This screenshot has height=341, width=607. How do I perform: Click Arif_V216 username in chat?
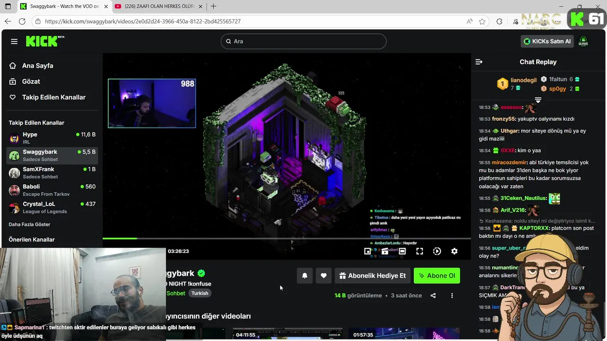point(513,210)
